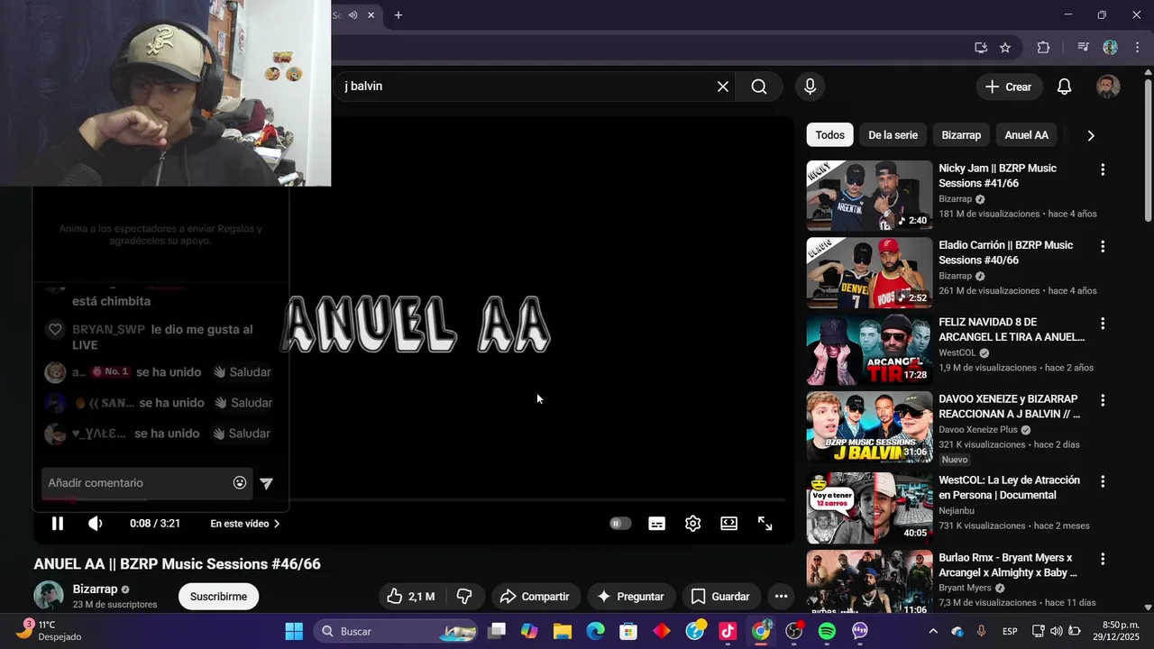Open Eladio Carrión BZRP Sessions title
The height and width of the screenshot is (649, 1154).
[x=1005, y=252]
